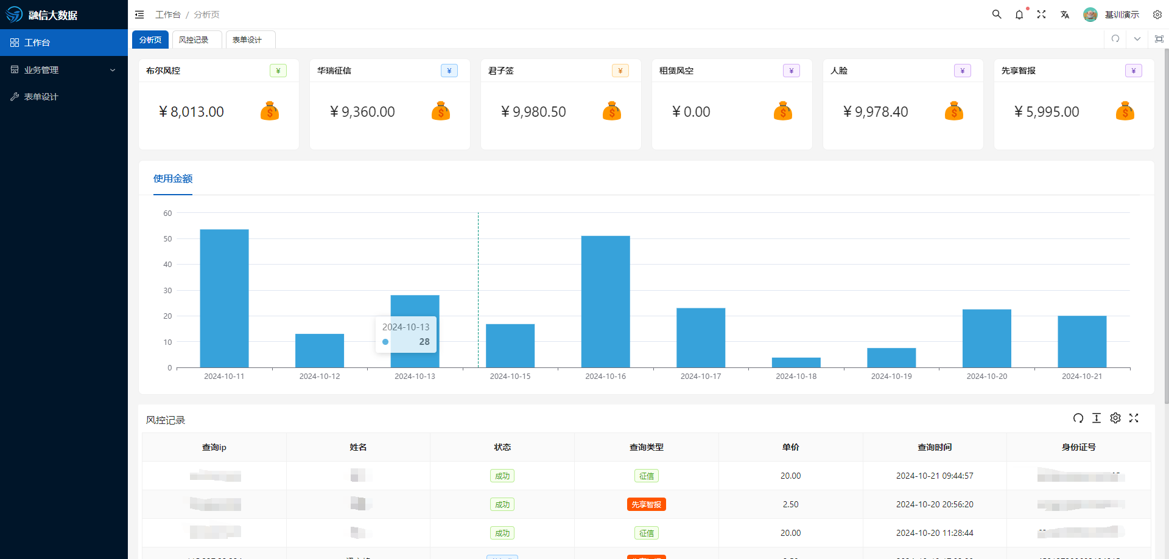Change table row density icon
1169x559 pixels.
tap(1097, 418)
